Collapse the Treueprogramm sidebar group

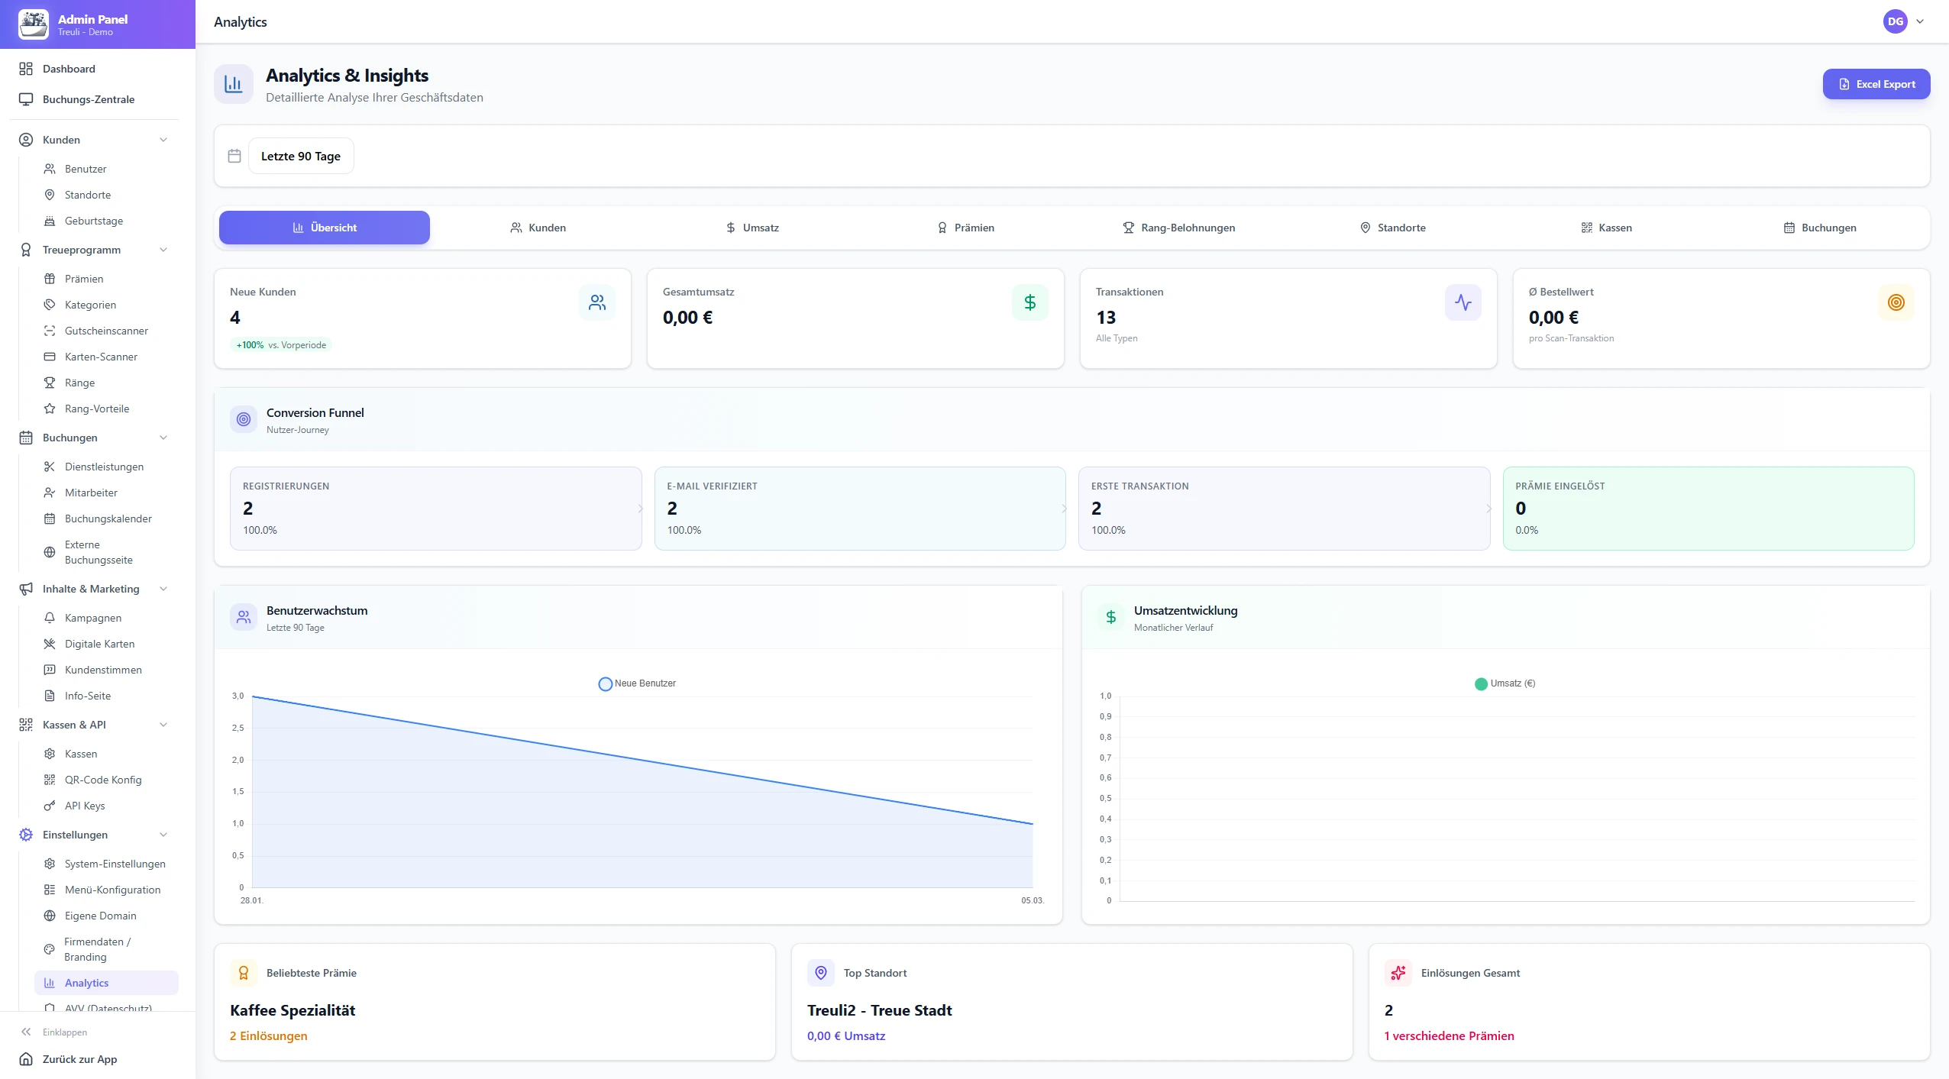[163, 250]
